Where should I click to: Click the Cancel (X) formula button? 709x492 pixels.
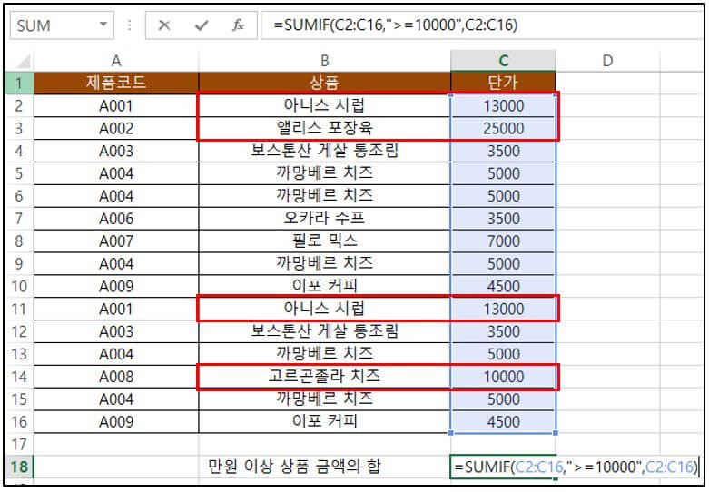[x=164, y=25]
